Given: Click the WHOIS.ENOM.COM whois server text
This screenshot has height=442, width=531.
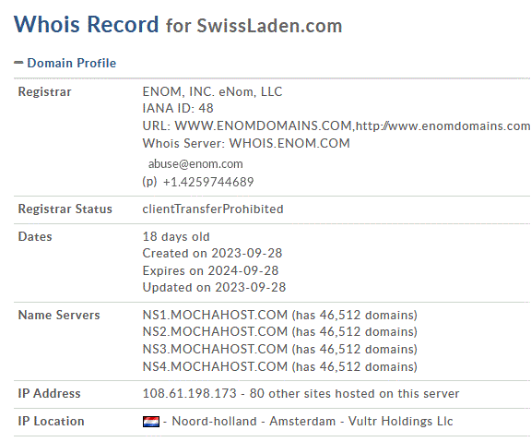Looking at the screenshot, I should [289, 143].
